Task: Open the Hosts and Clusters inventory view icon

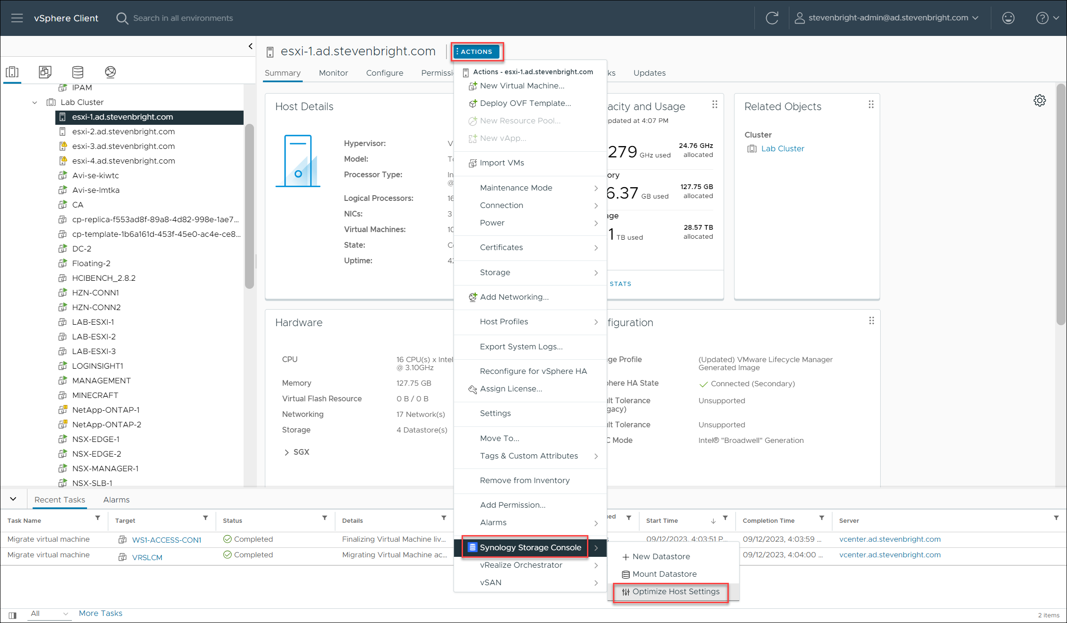Action: tap(12, 72)
